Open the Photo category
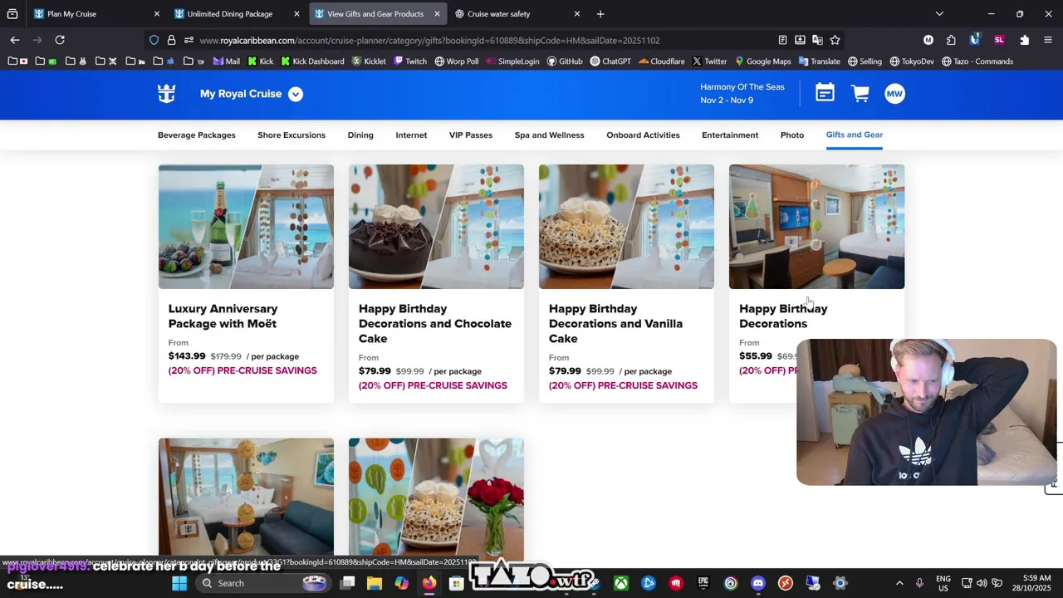This screenshot has width=1063, height=598. pyautogui.click(x=792, y=135)
